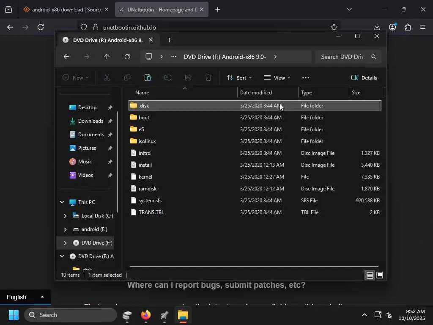
Task: Open the See more three-dots toolbar menu
Action: tap(306, 78)
